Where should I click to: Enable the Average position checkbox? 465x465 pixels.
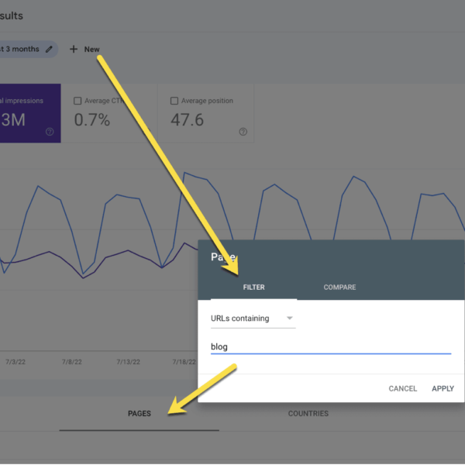(x=174, y=101)
